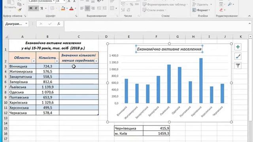Click the fill color bucket icon
The height and width of the screenshot is (142, 253).
(x=63, y=8)
